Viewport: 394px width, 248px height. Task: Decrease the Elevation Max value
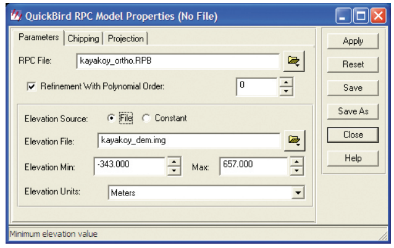[x=298, y=170]
